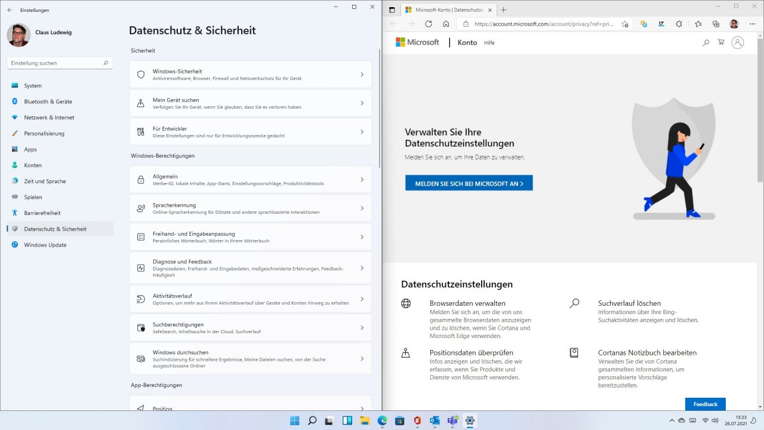The width and height of the screenshot is (764, 430).
Task: Open Edge Favorites list icon
Action: coord(698,24)
